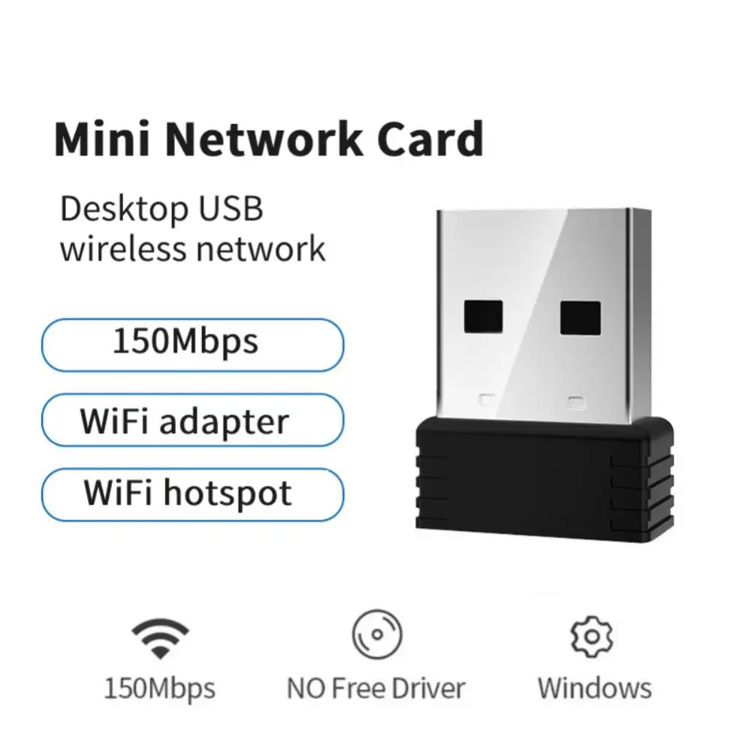Click the silver metal USB plug
The image size is (751, 751).
click(x=544, y=315)
